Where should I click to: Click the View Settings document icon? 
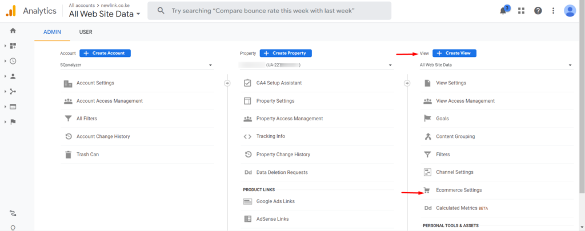(427, 83)
